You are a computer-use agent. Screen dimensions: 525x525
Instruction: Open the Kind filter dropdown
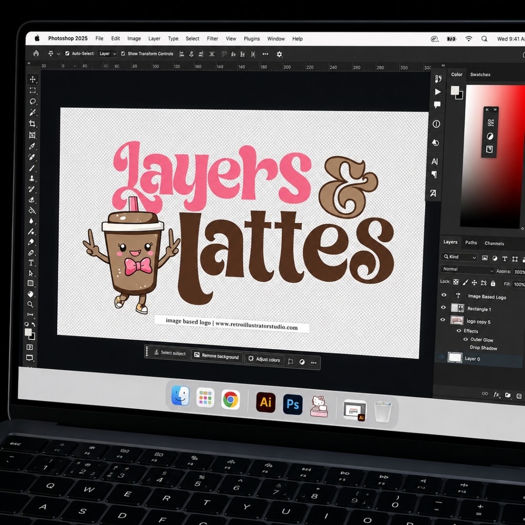[x=459, y=257]
